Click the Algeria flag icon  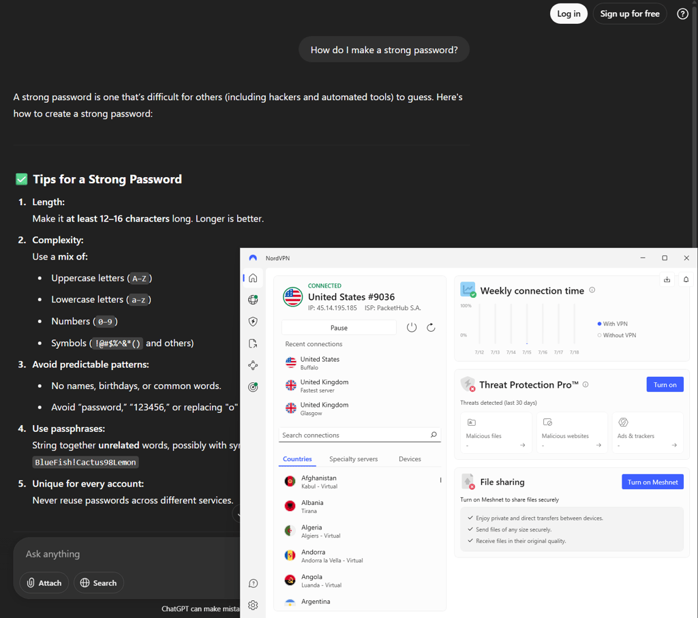click(x=290, y=531)
